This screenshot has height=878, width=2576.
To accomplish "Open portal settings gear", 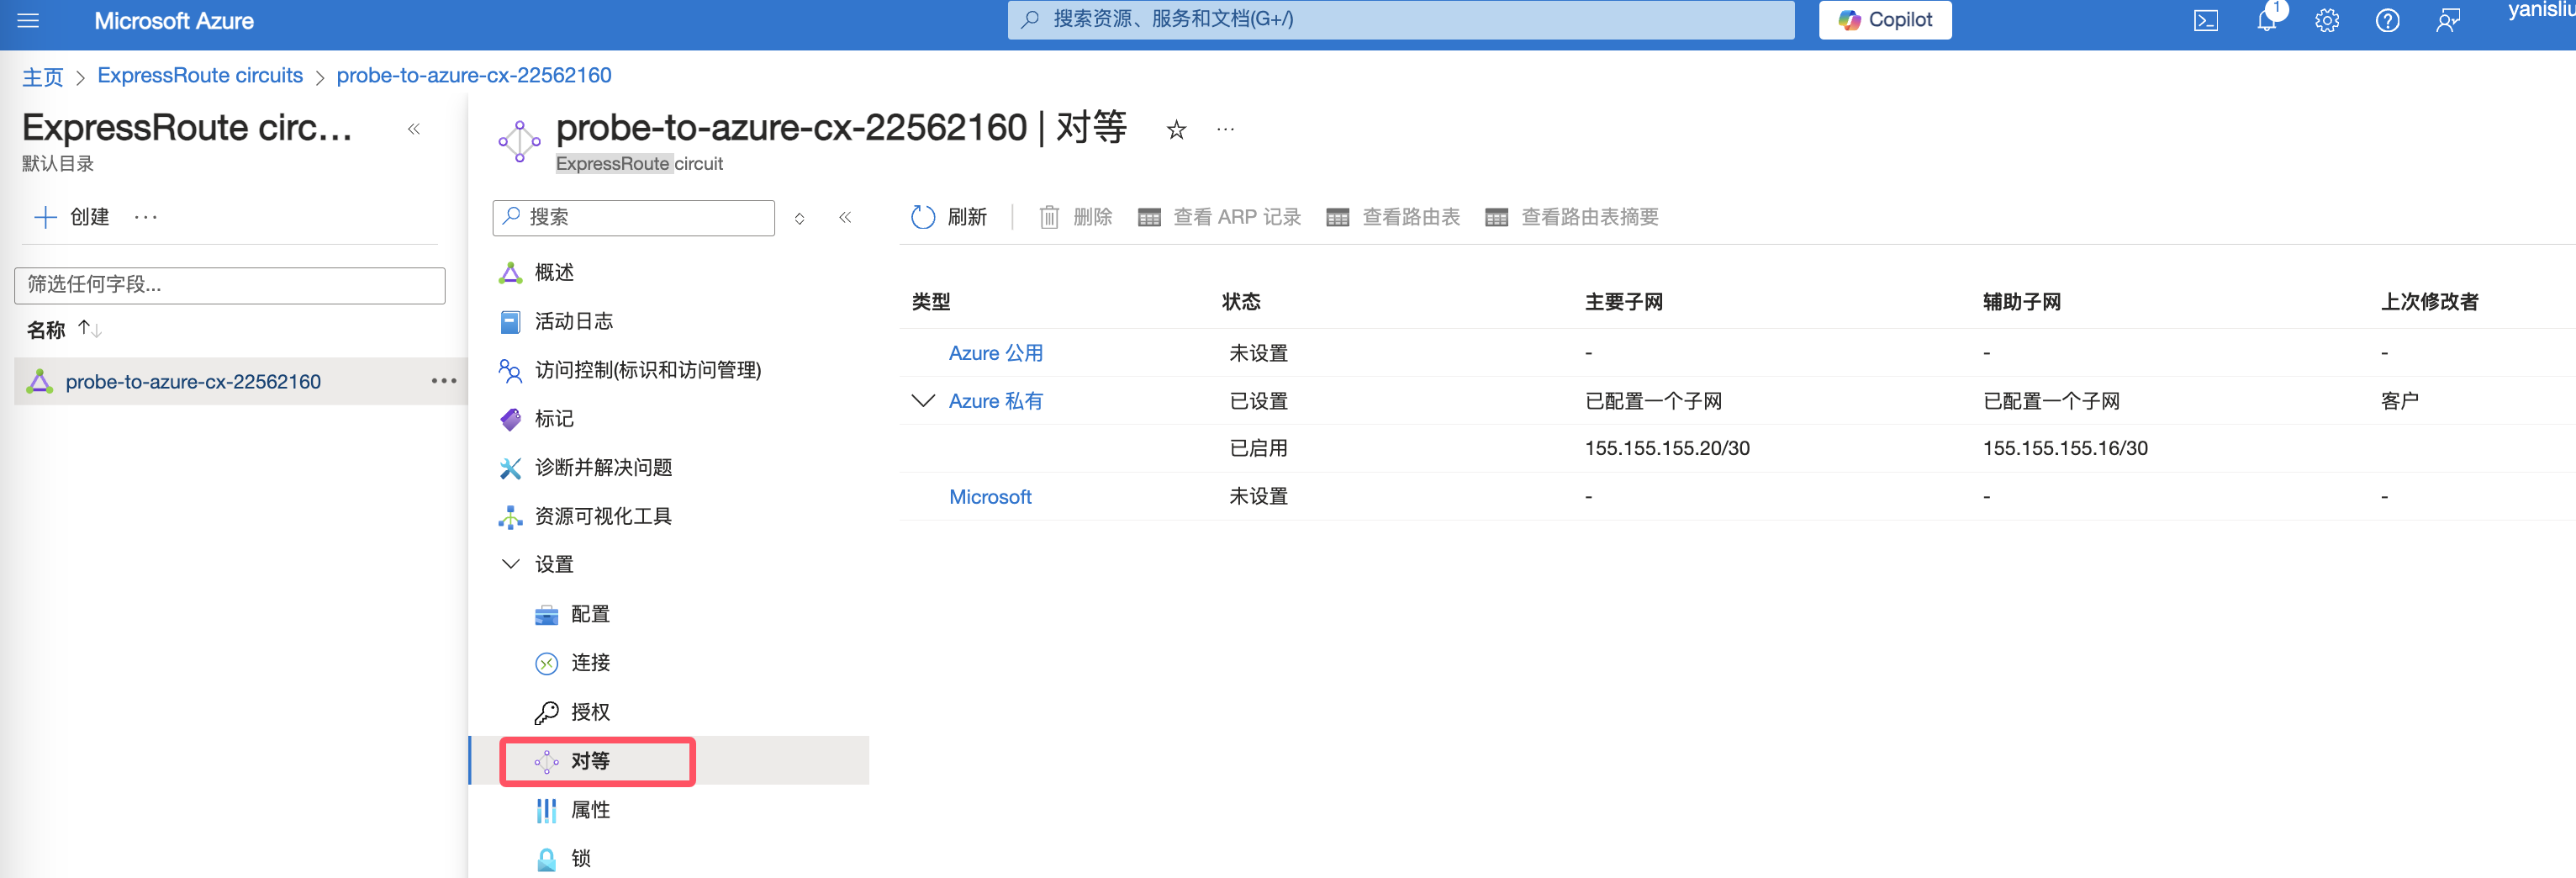I will pyautogui.click(x=2327, y=20).
